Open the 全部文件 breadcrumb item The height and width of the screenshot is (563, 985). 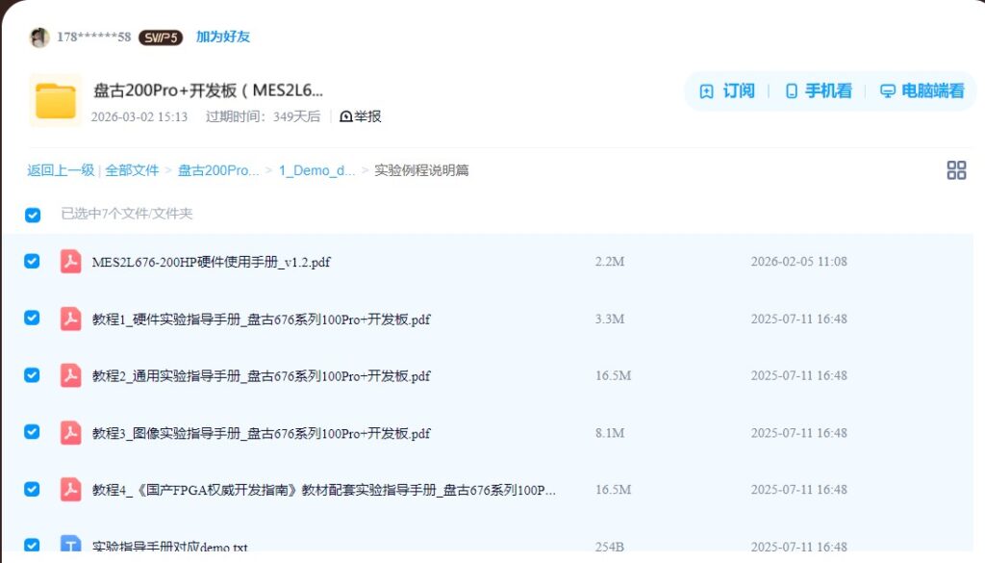pos(133,169)
